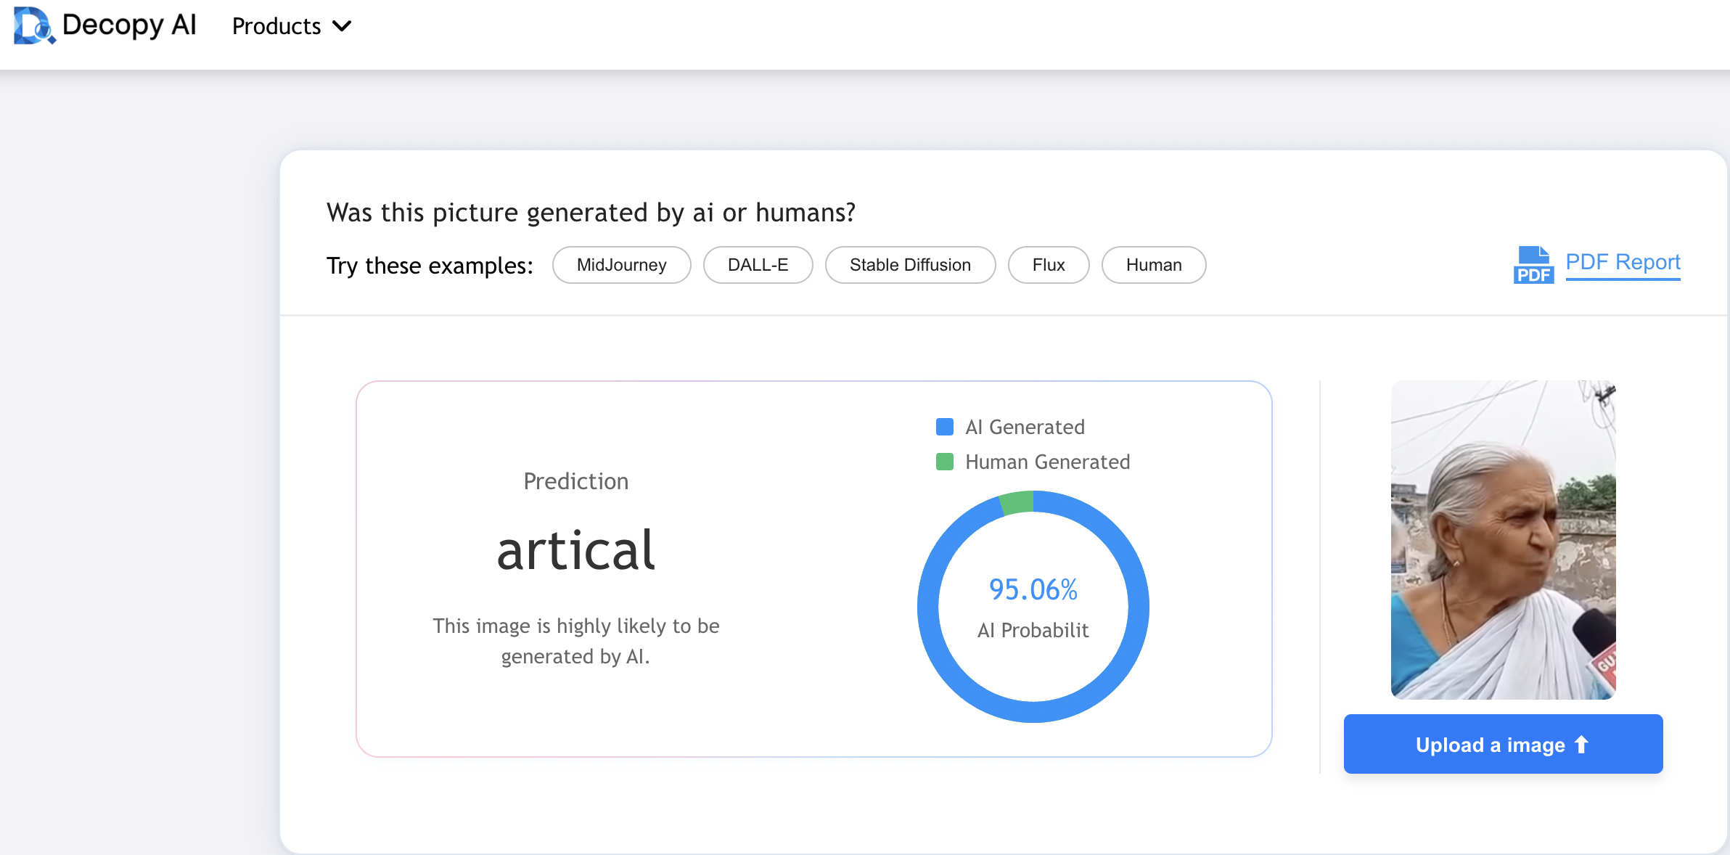Pick the Flux example
The image size is (1730, 855).
tap(1049, 265)
